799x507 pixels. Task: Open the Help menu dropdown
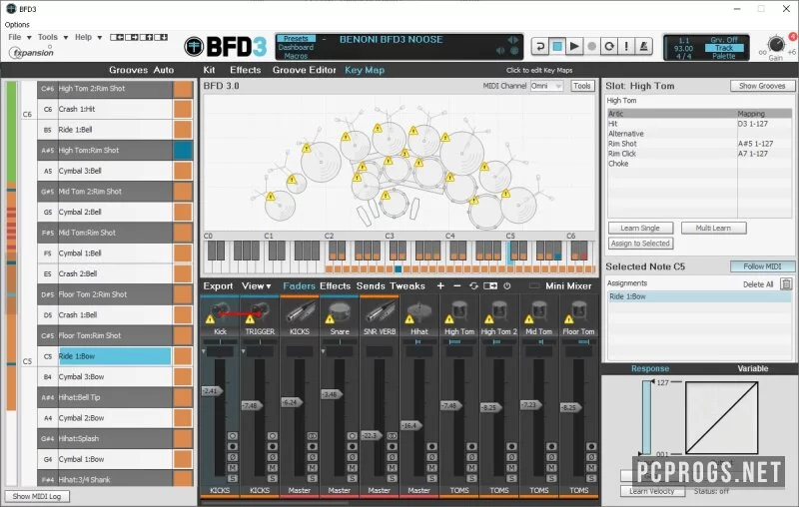(x=88, y=37)
